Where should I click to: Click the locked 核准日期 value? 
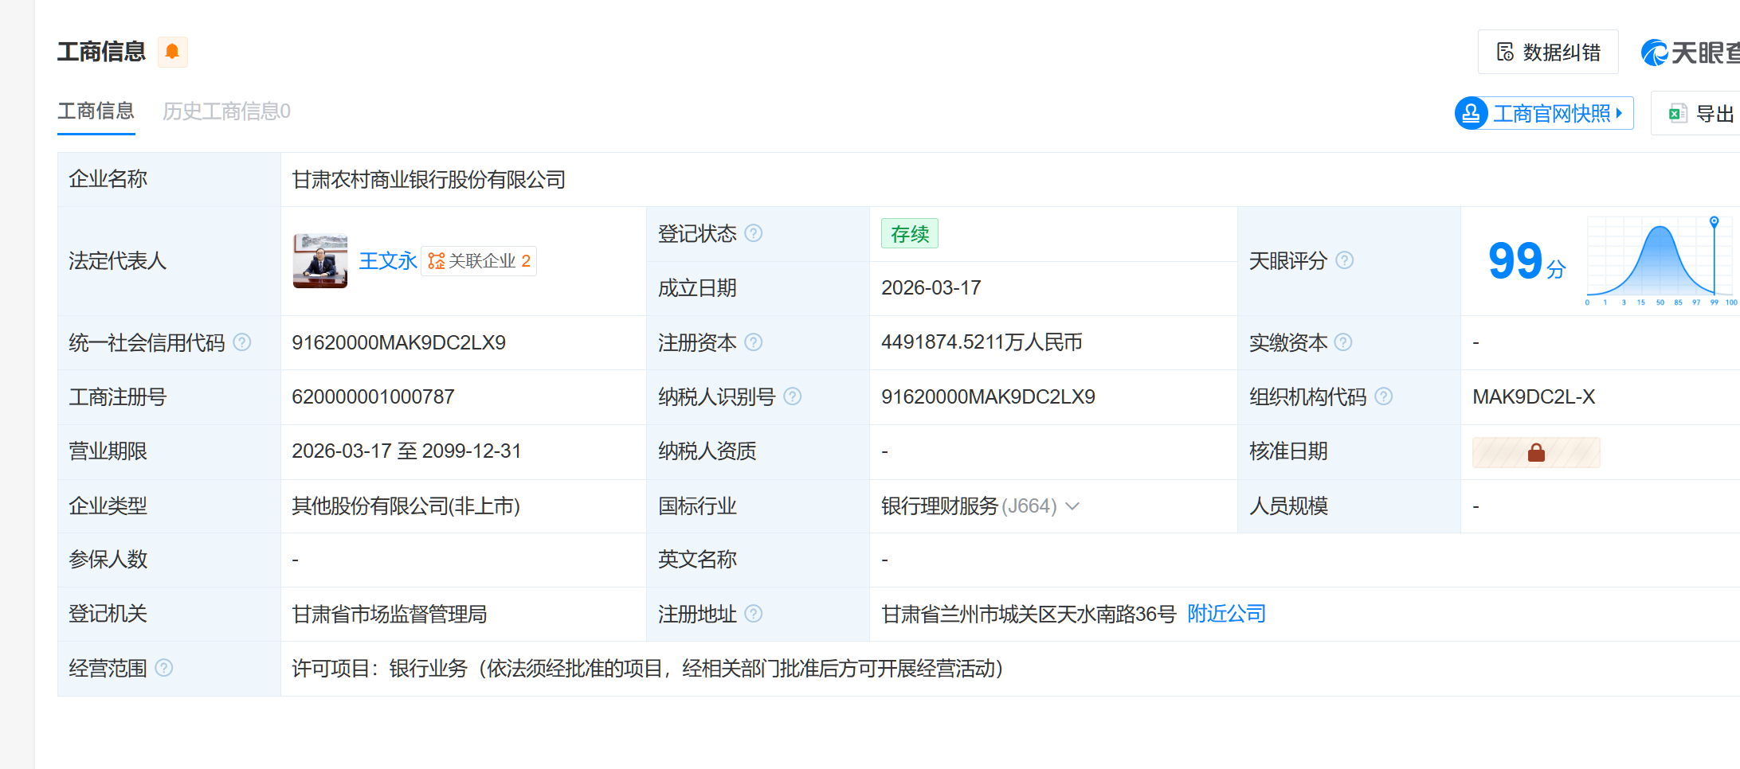click(x=1536, y=452)
